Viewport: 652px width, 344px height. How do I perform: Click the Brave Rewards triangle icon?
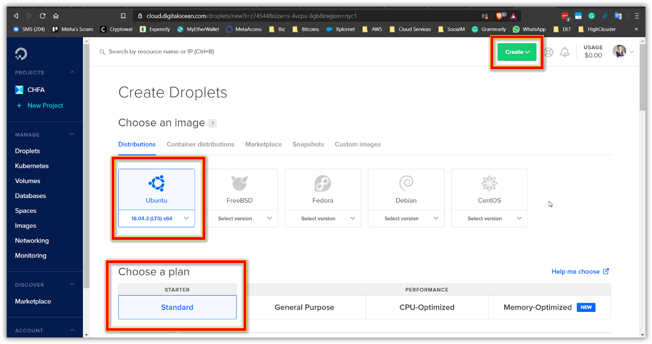513,16
